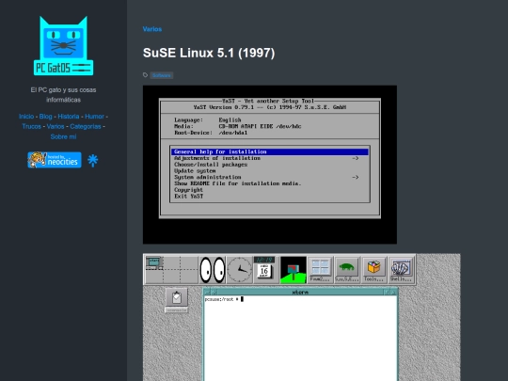Image resolution: width=508 pixels, height=381 pixels.
Task: Click the tagline 'El PC gato y sus cosas'
Action: (64, 89)
